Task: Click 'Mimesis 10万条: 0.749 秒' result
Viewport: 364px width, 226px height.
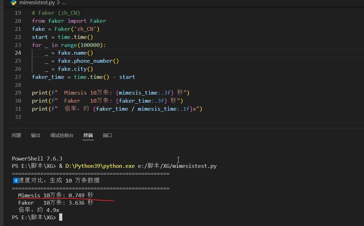Action: pos(56,195)
